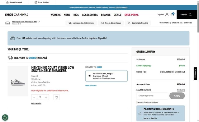The image size is (199, 122).
Task: Open Men's Nike Court Vision Low product title
Action: tap(53, 69)
